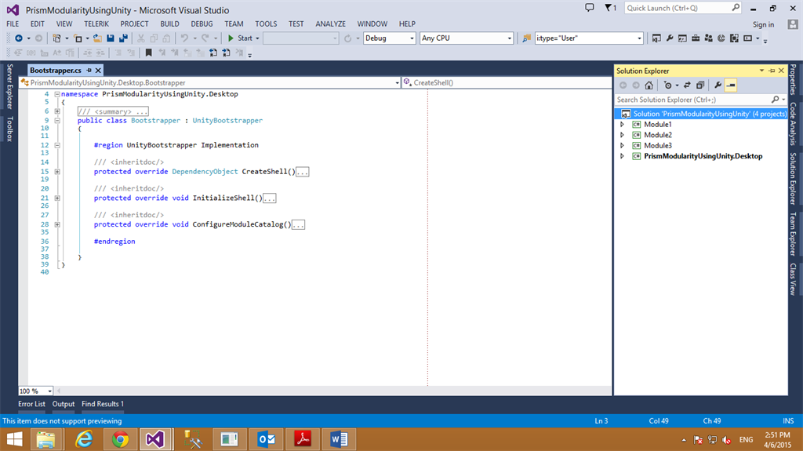Open the DEBUG menu
The image size is (803, 451).
click(x=202, y=24)
